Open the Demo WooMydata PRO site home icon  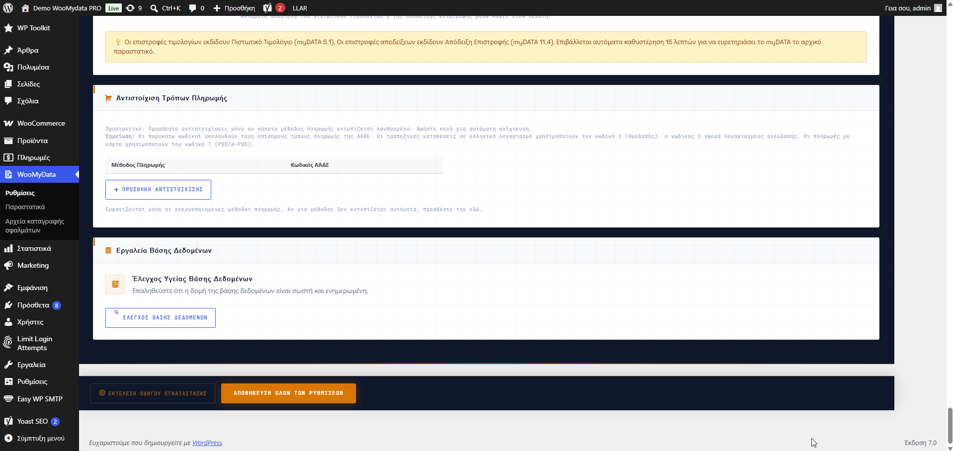click(25, 8)
